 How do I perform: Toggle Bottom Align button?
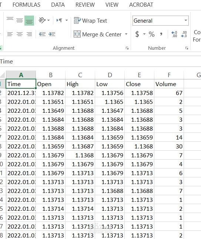point(29,20)
